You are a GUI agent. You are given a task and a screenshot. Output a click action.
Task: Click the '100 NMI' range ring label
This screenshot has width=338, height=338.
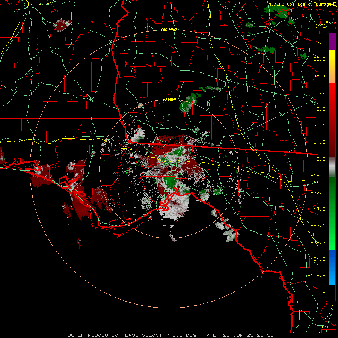[x=169, y=30]
